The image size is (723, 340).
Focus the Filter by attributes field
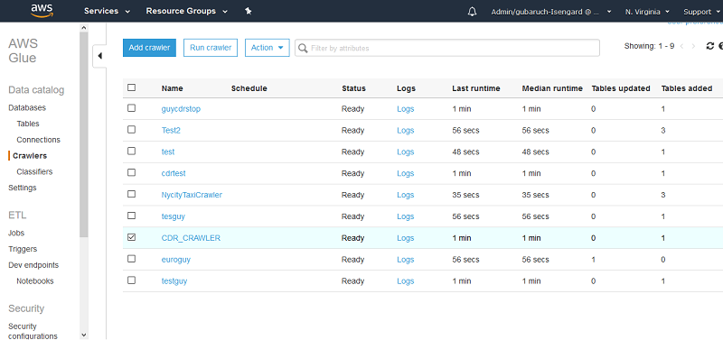point(447,48)
